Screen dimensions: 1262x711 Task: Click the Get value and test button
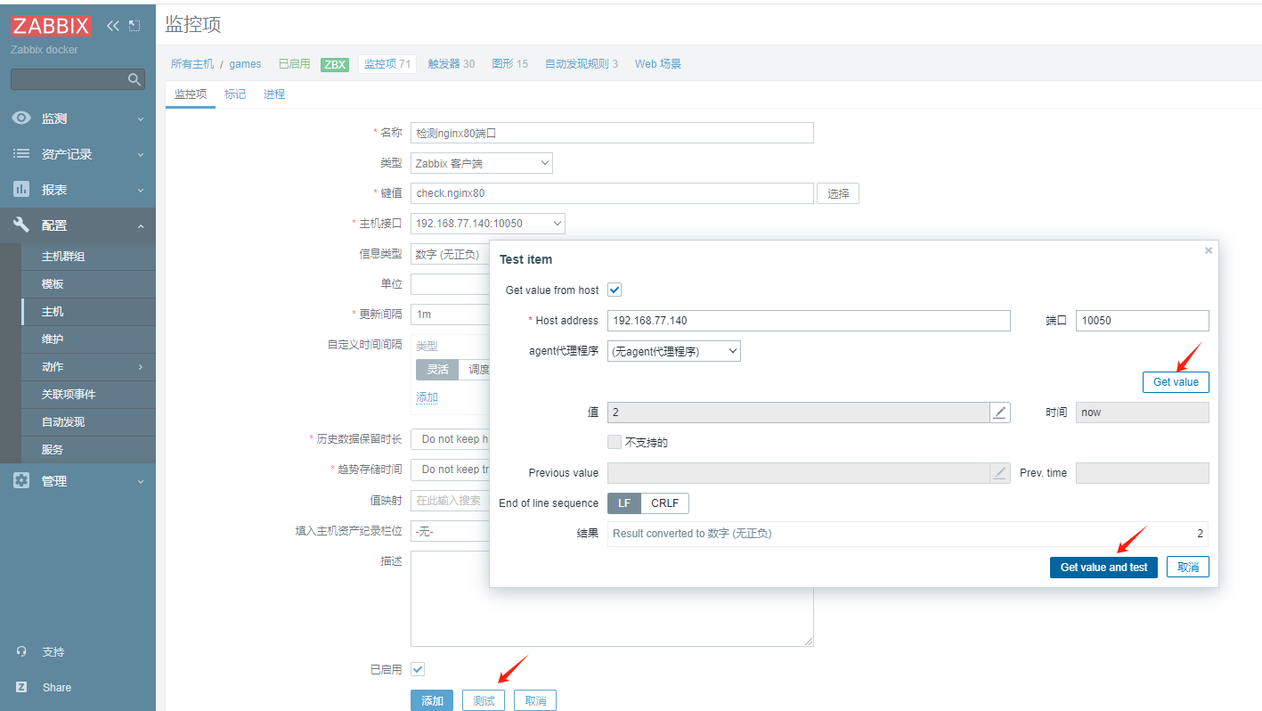pyautogui.click(x=1103, y=567)
